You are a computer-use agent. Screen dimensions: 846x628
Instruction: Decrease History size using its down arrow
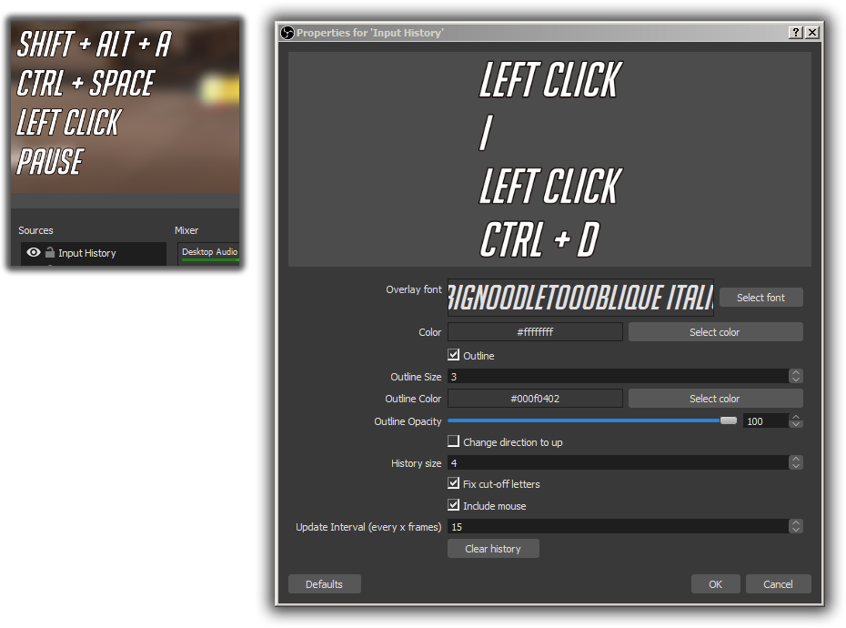pos(796,467)
